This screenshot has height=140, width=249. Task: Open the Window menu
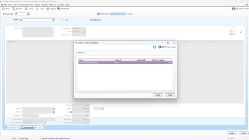(53, 5)
